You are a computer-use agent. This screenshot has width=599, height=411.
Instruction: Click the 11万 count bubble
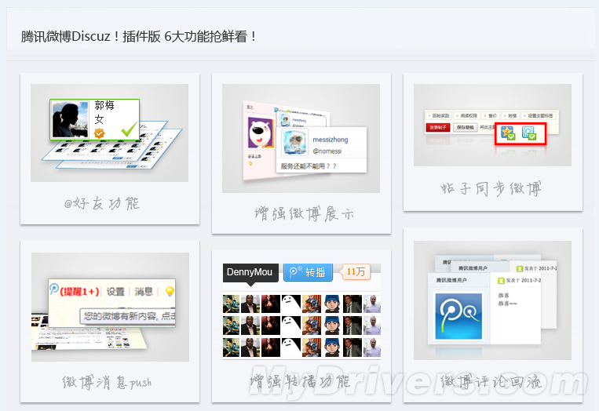click(x=356, y=271)
